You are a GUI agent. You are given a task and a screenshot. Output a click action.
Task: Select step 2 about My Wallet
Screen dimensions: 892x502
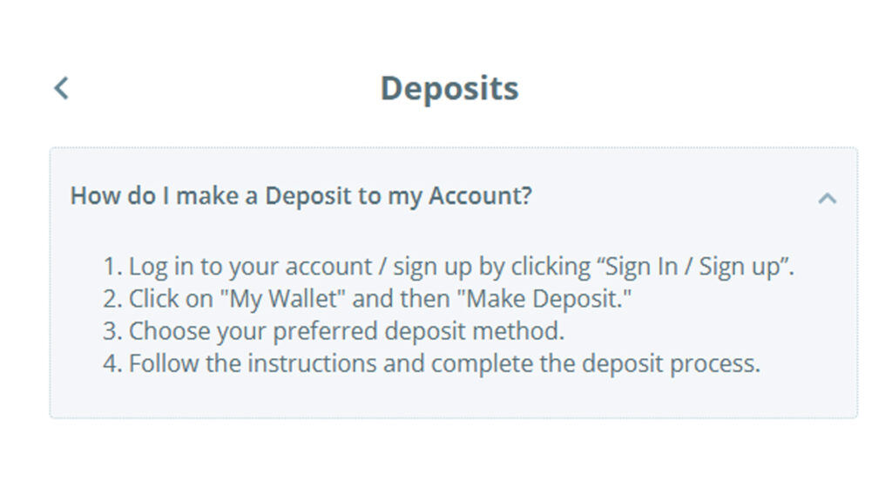point(367,299)
